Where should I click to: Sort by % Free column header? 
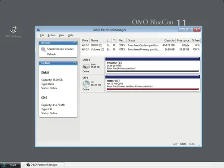pyautogui.click(x=195, y=40)
